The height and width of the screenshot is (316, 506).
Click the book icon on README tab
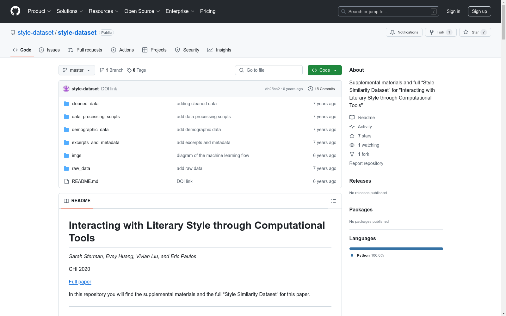66,201
